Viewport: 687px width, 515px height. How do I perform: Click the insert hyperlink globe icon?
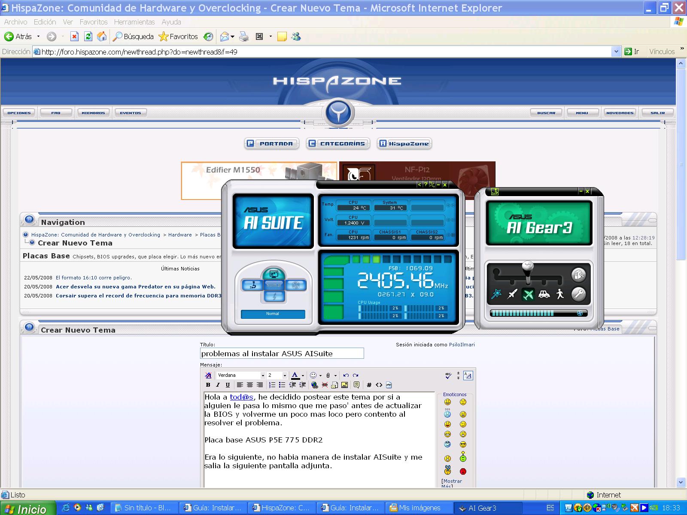tap(315, 385)
